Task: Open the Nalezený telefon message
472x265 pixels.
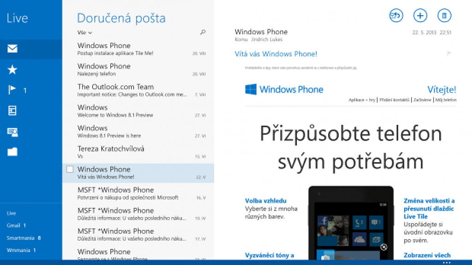Action: [x=138, y=70]
